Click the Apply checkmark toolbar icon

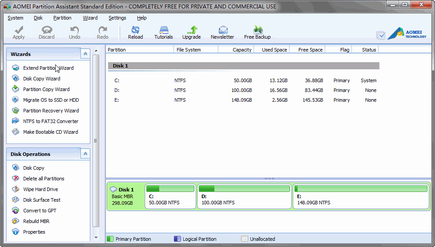point(19,30)
